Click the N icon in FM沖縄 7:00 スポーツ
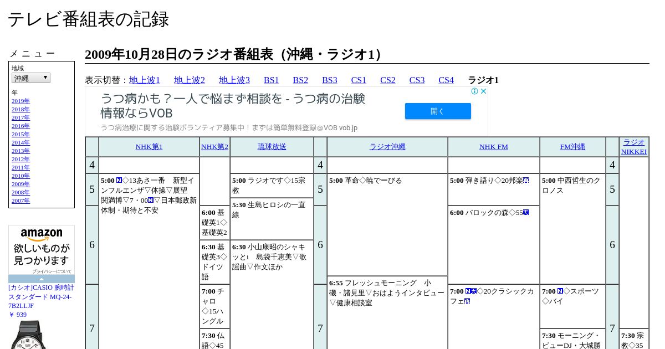Viewport: 665px width, 349px height. click(x=560, y=291)
